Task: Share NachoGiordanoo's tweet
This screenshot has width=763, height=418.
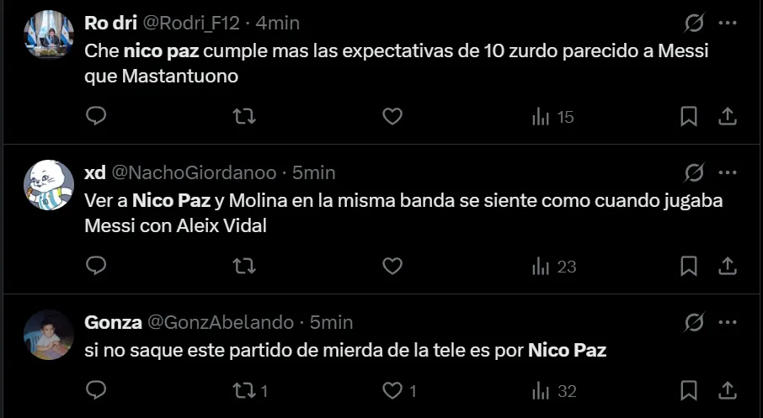Action: 727,266
